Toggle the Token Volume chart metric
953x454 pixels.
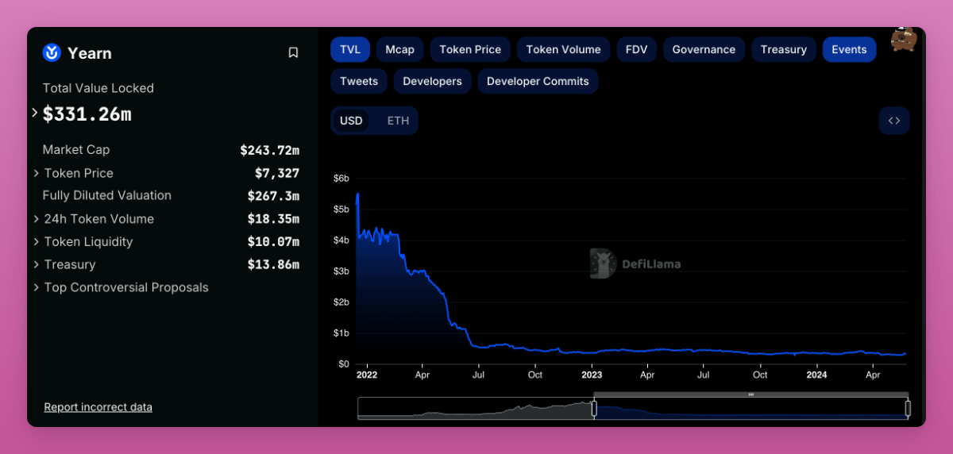[564, 49]
